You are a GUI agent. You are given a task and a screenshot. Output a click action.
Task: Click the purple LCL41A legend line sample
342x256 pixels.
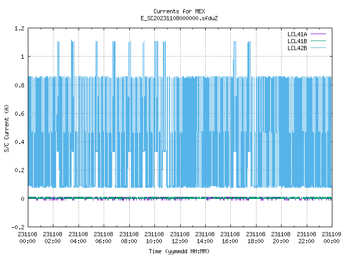(x=318, y=34)
